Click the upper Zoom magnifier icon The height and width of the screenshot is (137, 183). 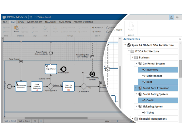coord(108,28)
